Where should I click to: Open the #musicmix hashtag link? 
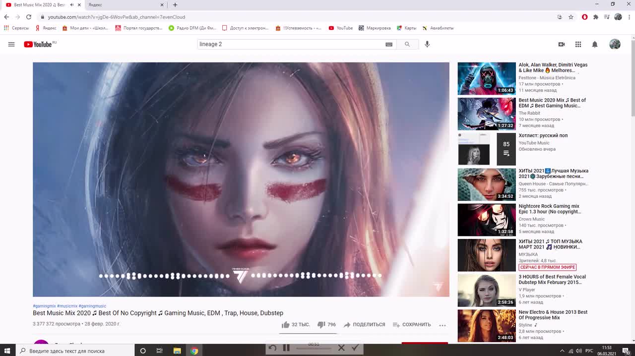click(x=67, y=306)
